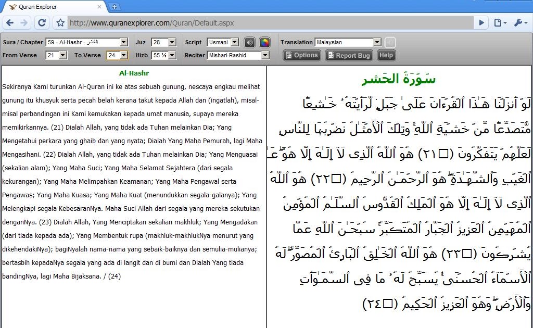Screen dimensions: 533x328
Task: Click the verse marker (24) in the translation
Action: tap(115, 276)
